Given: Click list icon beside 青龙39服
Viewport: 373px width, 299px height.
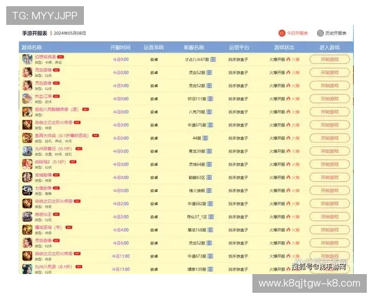Looking at the screenshot, I should tap(209, 151).
